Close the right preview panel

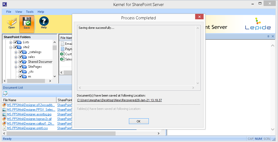[273, 36]
